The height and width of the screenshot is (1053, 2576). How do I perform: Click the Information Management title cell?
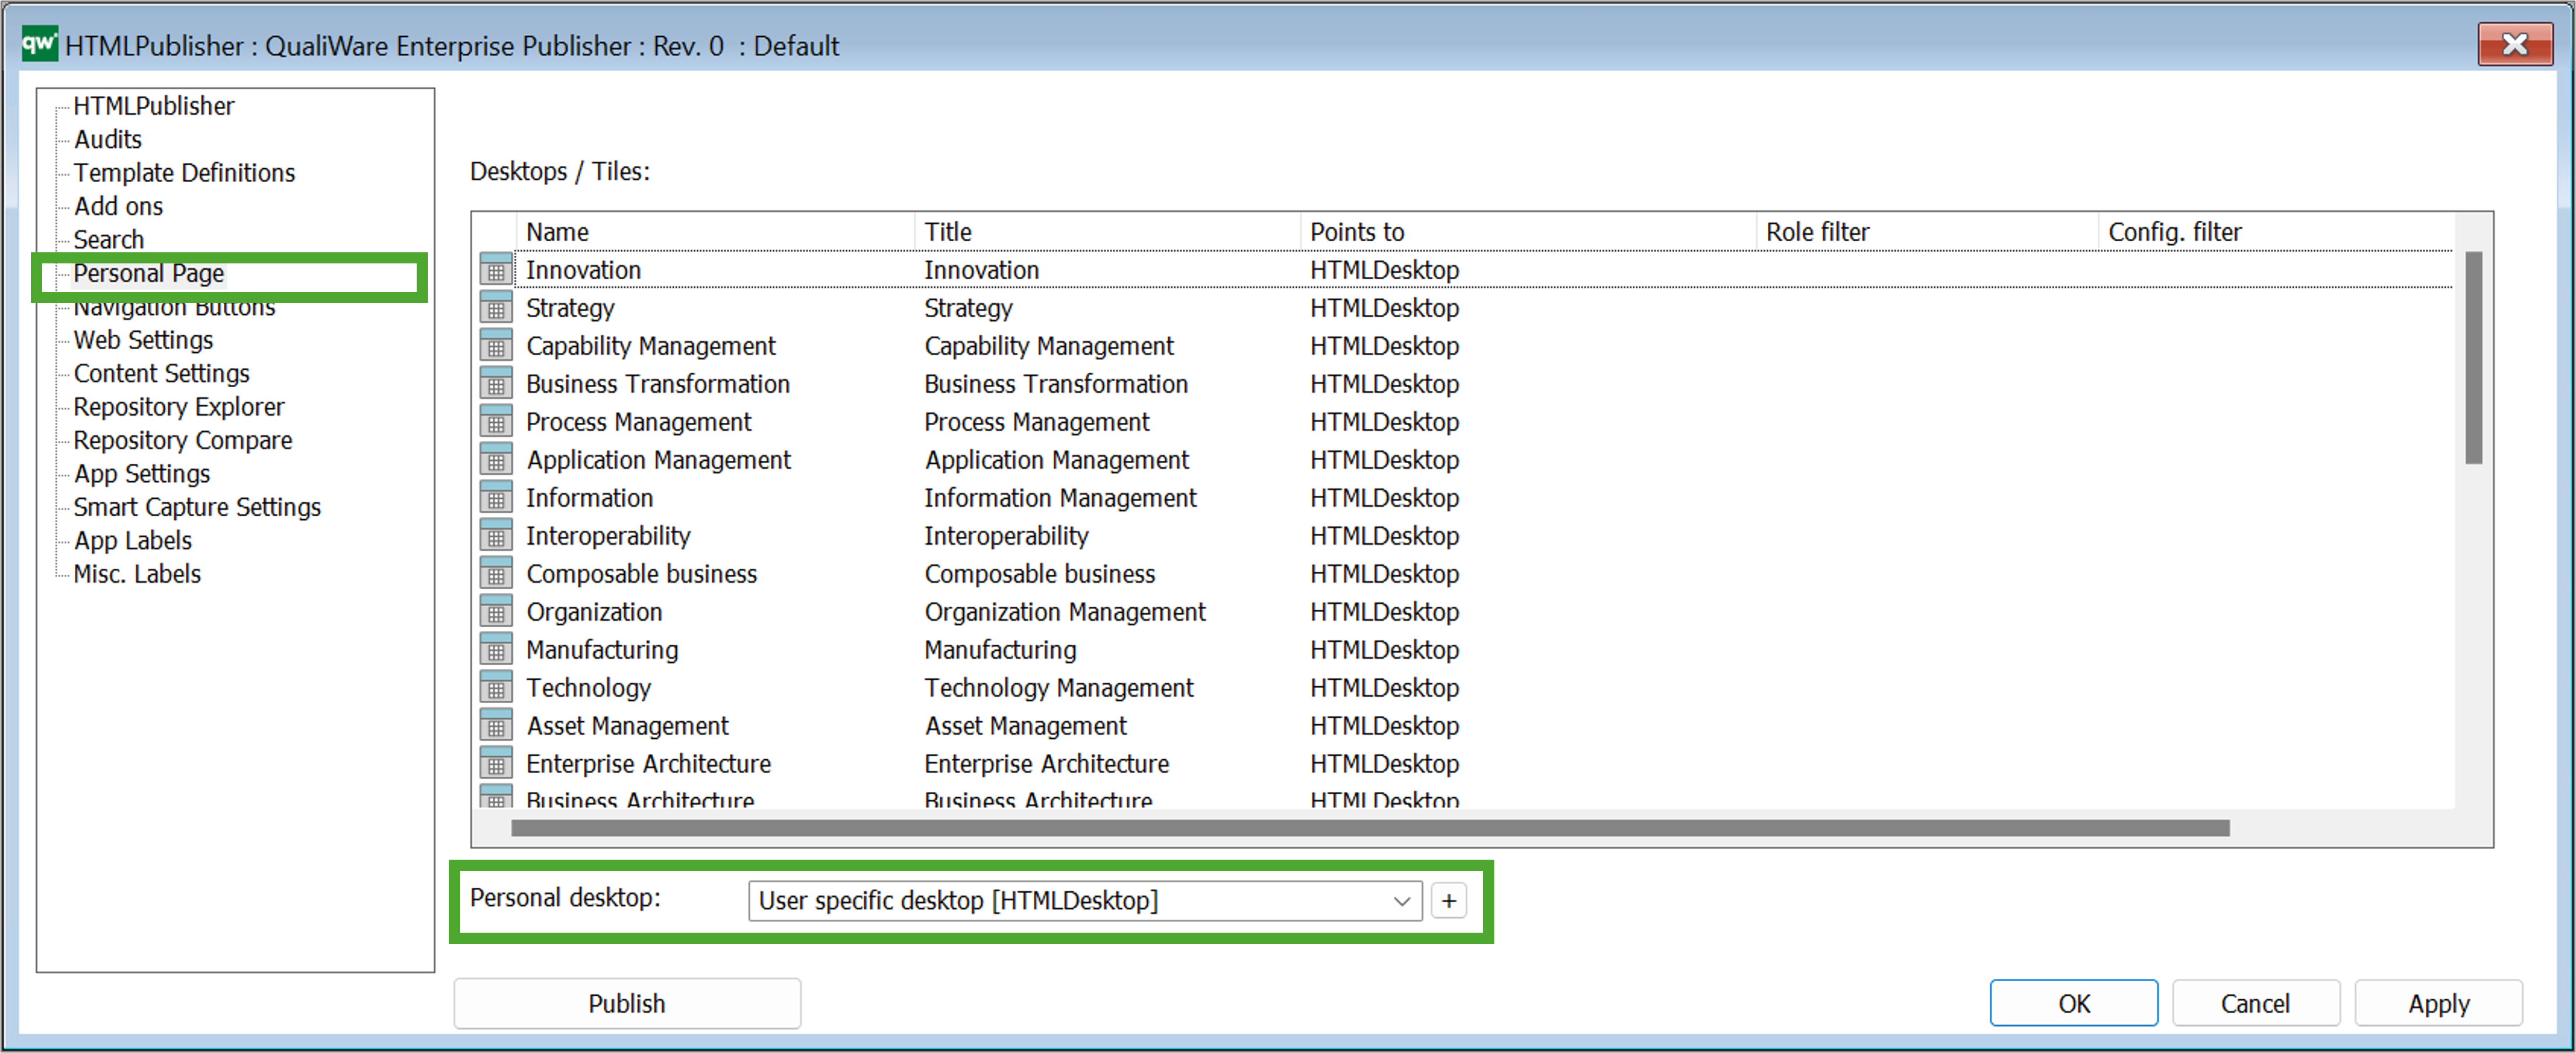(x=1060, y=498)
